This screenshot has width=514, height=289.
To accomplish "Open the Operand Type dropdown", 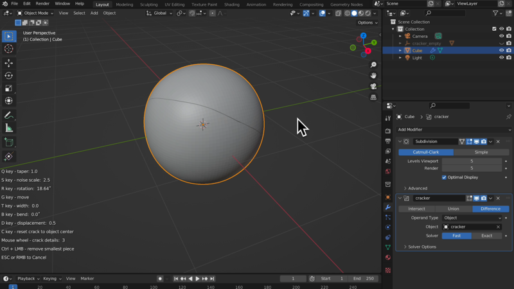I will coord(472,218).
